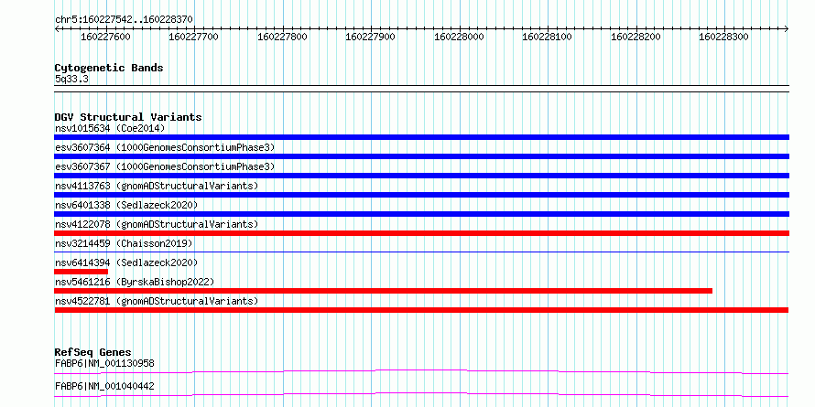Click the red bar under nsv4122078
The height and width of the screenshot is (407, 815).
click(x=421, y=233)
